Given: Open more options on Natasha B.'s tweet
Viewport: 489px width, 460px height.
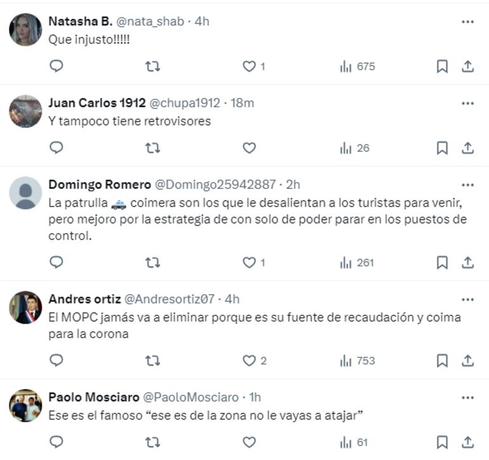Looking at the screenshot, I should click(x=468, y=22).
